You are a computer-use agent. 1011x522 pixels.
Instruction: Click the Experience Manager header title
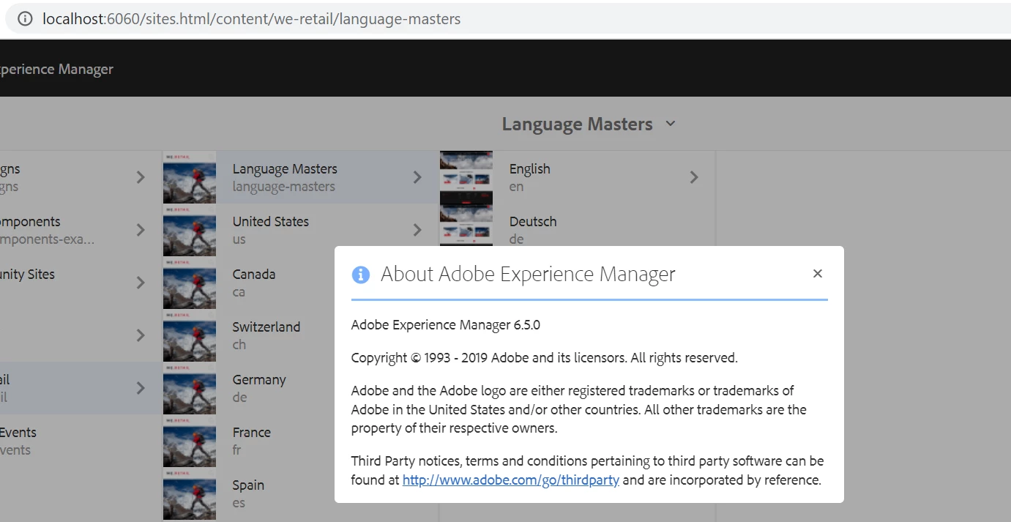[x=56, y=70]
